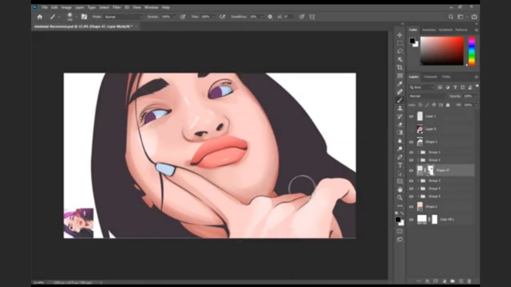511x287 pixels.
Task: Click the Home icon in options bar
Action: 40,17
